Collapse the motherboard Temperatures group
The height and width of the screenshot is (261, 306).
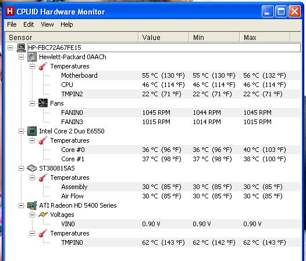tap(32, 66)
